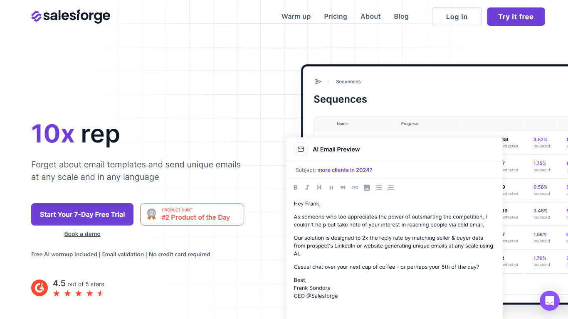Click the blockquote icon in editor
Image resolution: width=568 pixels, height=319 pixels.
[x=343, y=188]
